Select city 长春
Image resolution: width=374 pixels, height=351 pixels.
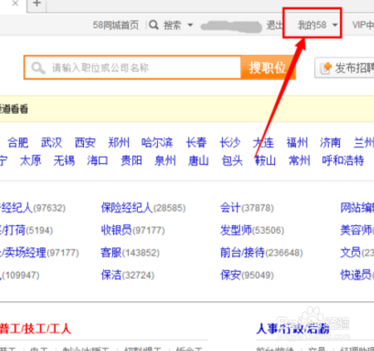point(196,143)
